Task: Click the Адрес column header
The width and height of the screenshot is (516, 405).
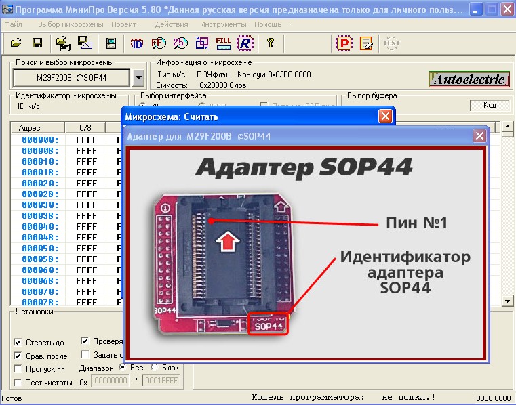Action: pos(37,127)
